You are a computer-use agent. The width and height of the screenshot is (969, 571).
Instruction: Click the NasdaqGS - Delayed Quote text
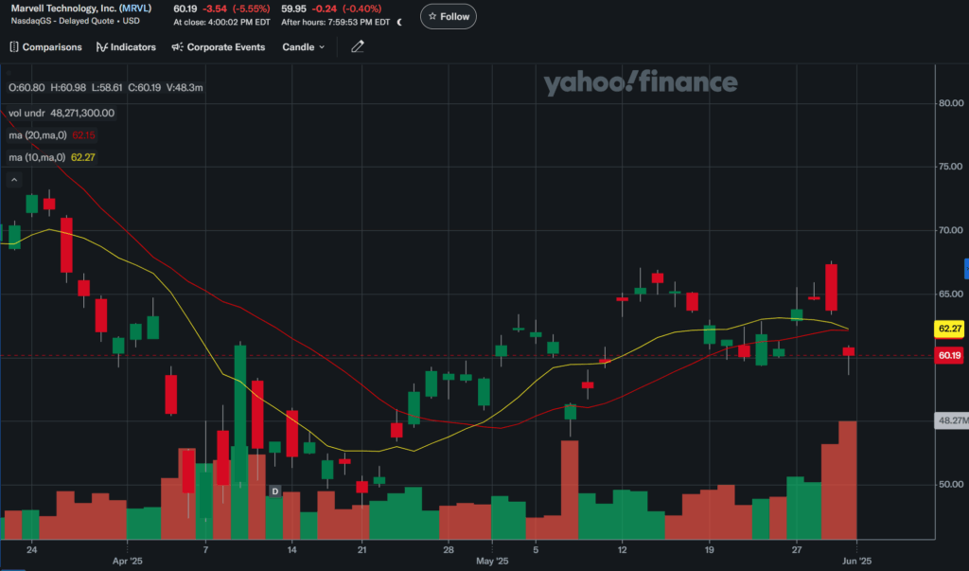click(62, 21)
